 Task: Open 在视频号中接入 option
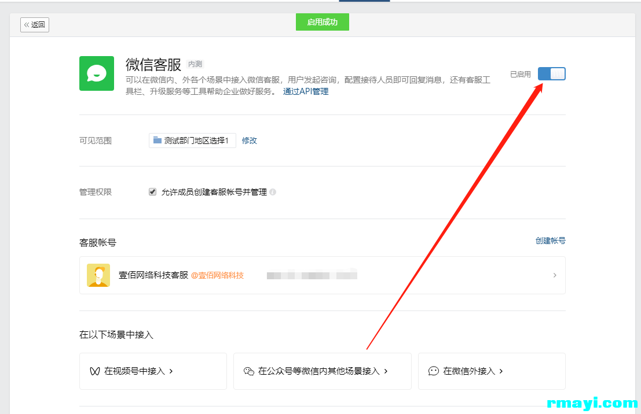pos(153,371)
